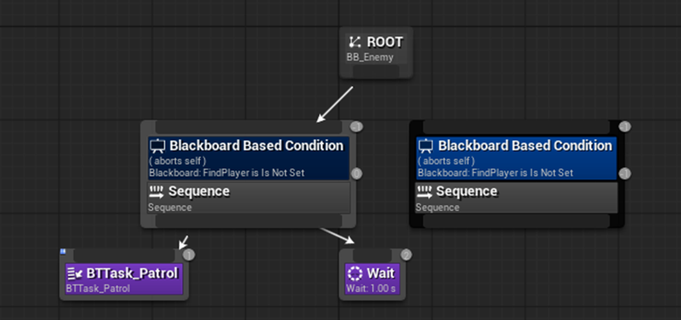Click the ROOT node bottom output pin
This screenshot has width=681, height=320.
pos(378,72)
